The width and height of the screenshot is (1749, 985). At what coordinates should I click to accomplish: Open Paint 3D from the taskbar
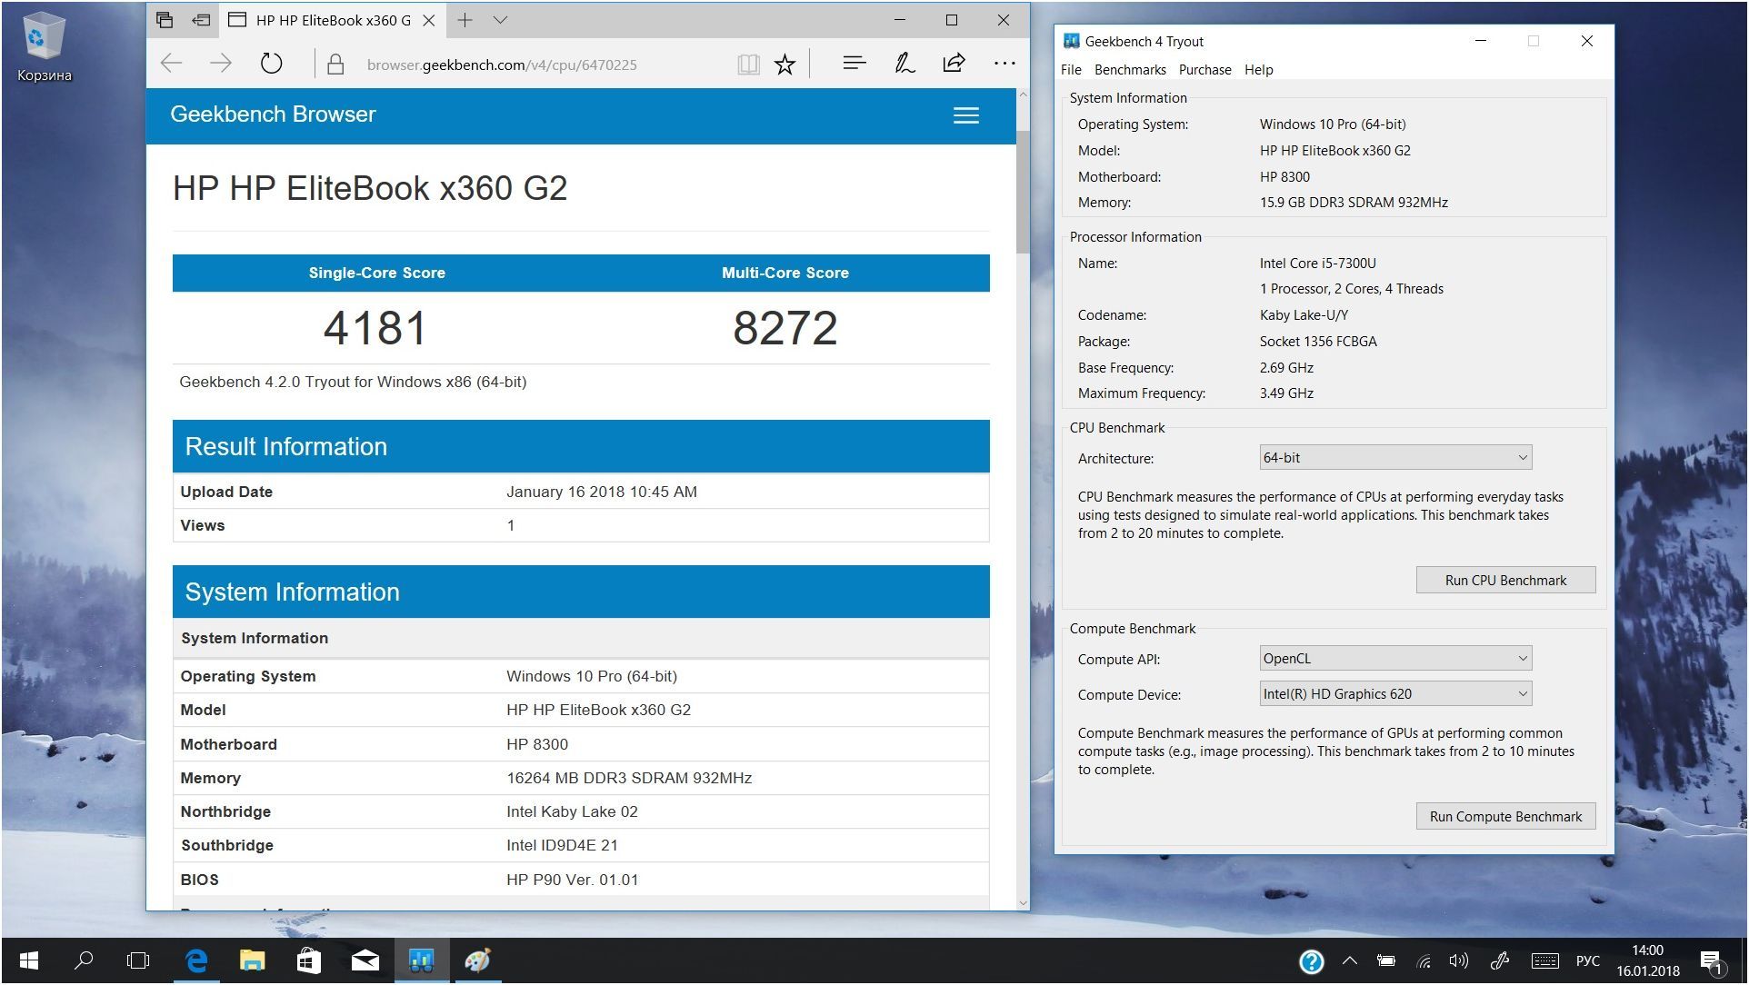click(478, 960)
